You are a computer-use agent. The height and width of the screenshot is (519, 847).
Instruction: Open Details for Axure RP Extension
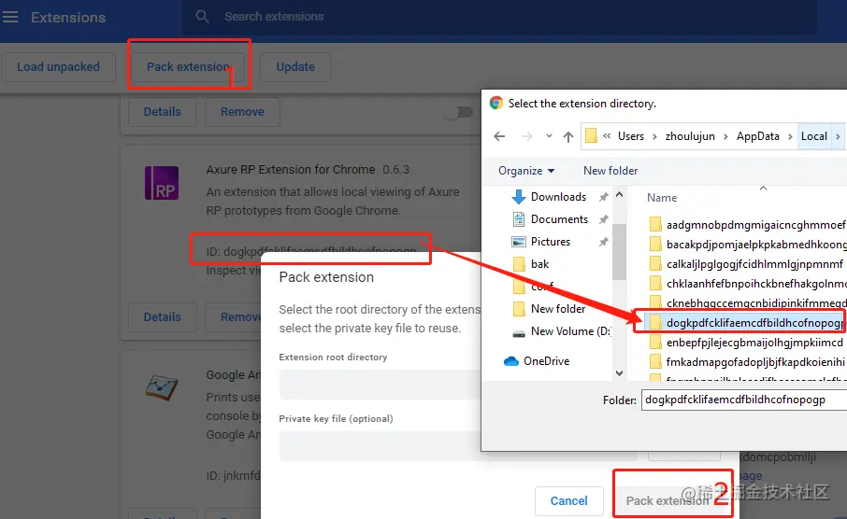[x=162, y=316]
